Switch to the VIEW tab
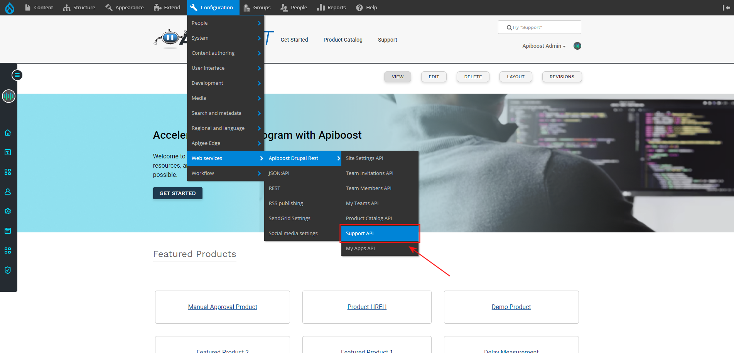The height and width of the screenshot is (353, 734). pos(398,77)
